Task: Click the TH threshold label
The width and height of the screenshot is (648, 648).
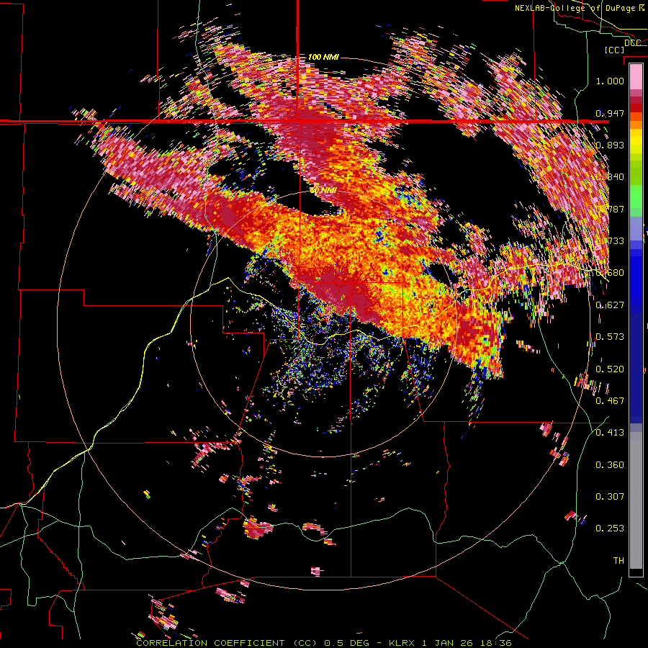Action: tap(618, 561)
